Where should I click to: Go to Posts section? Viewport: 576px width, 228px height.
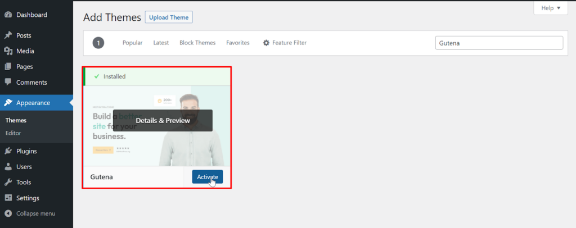[x=24, y=35]
